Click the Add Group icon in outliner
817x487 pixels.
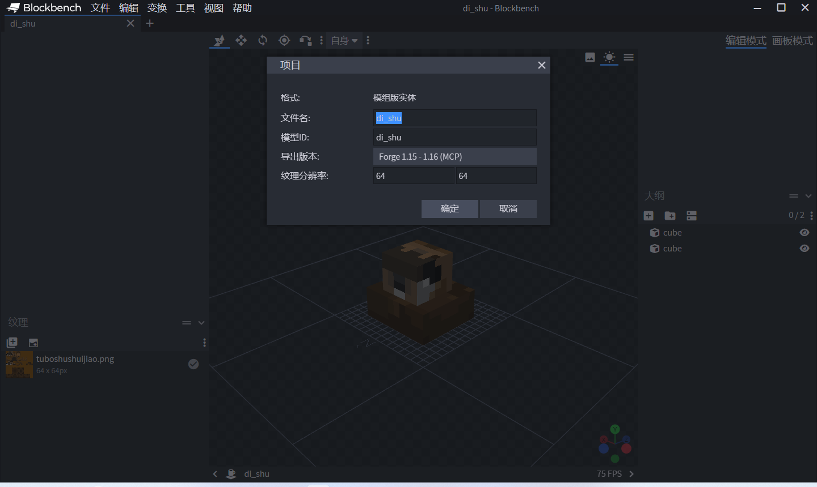coord(670,215)
